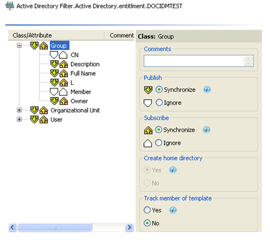Viewport: 270px width, 240px height.
Task: Toggle the Full Name subscribe house icon
Action: (64, 73)
